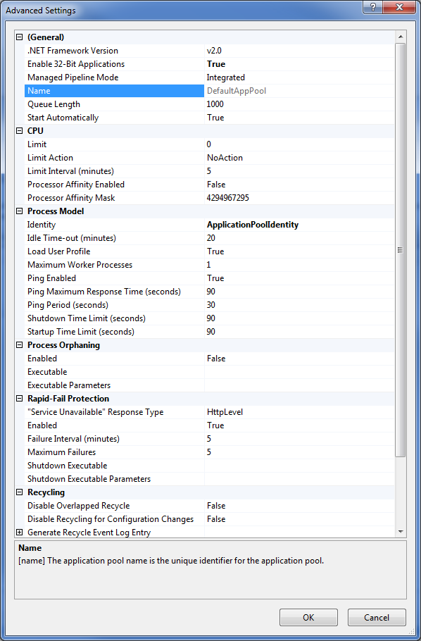Select Ping Period (seconds) property

click(x=115, y=305)
